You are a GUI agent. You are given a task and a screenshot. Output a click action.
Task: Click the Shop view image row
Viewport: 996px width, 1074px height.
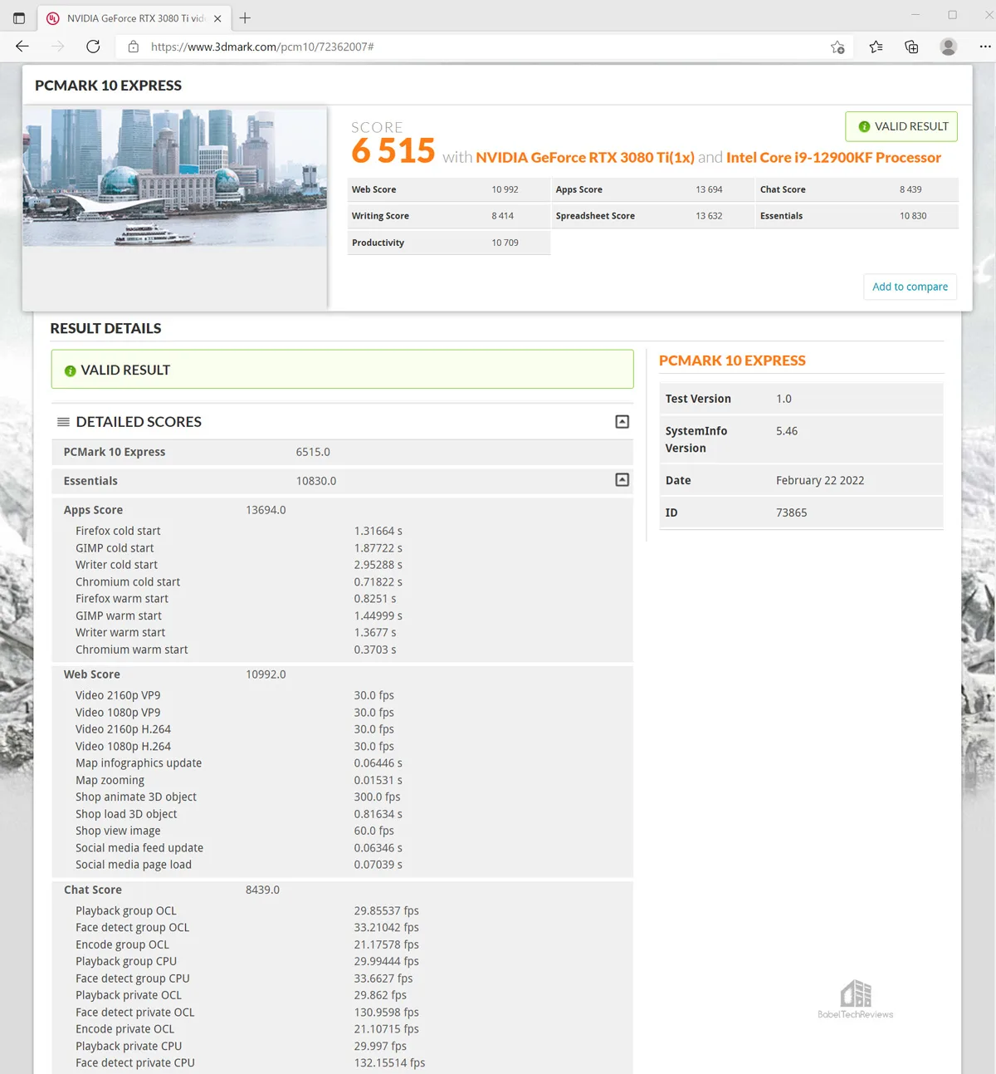pyautogui.click(x=342, y=831)
